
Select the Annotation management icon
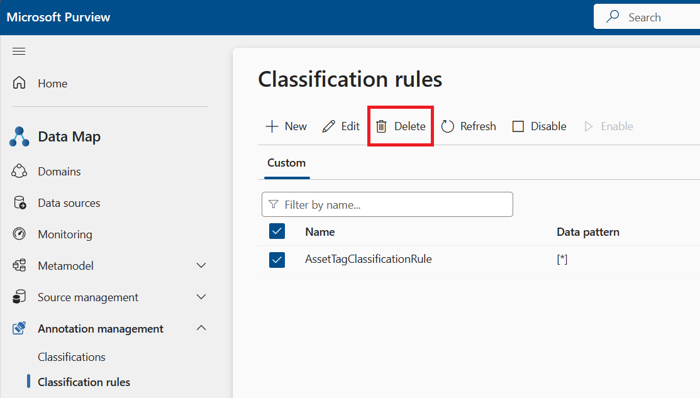click(x=19, y=328)
